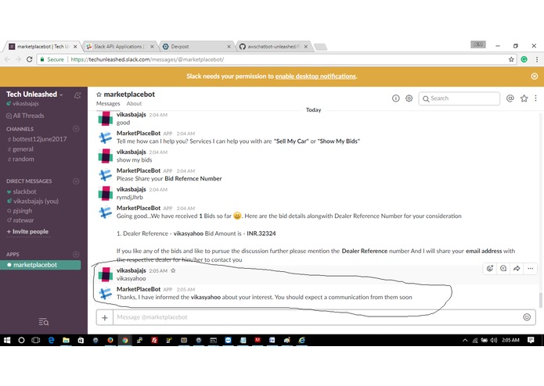Viewport: 544px width, 386px height.
Task: Open Cortana search circle on taskbar
Action: click(21, 341)
